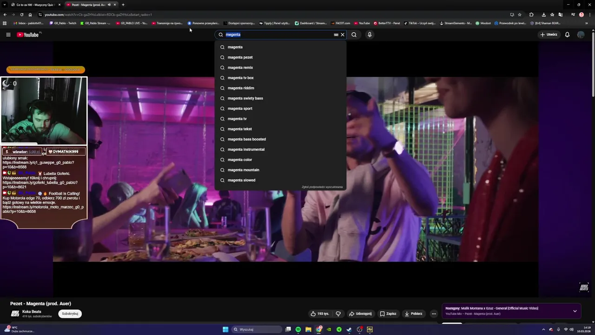This screenshot has width=595, height=335.
Task: Choose 'magenta color' suggestion
Action: point(280,160)
